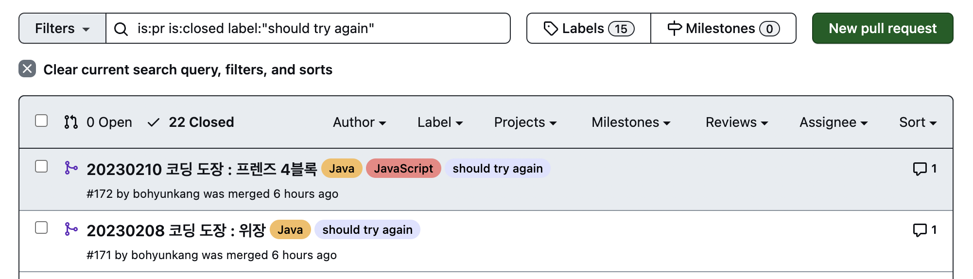973x279 pixels.
Task: Toggle the select-all pull requests checkbox
Action: click(x=41, y=121)
